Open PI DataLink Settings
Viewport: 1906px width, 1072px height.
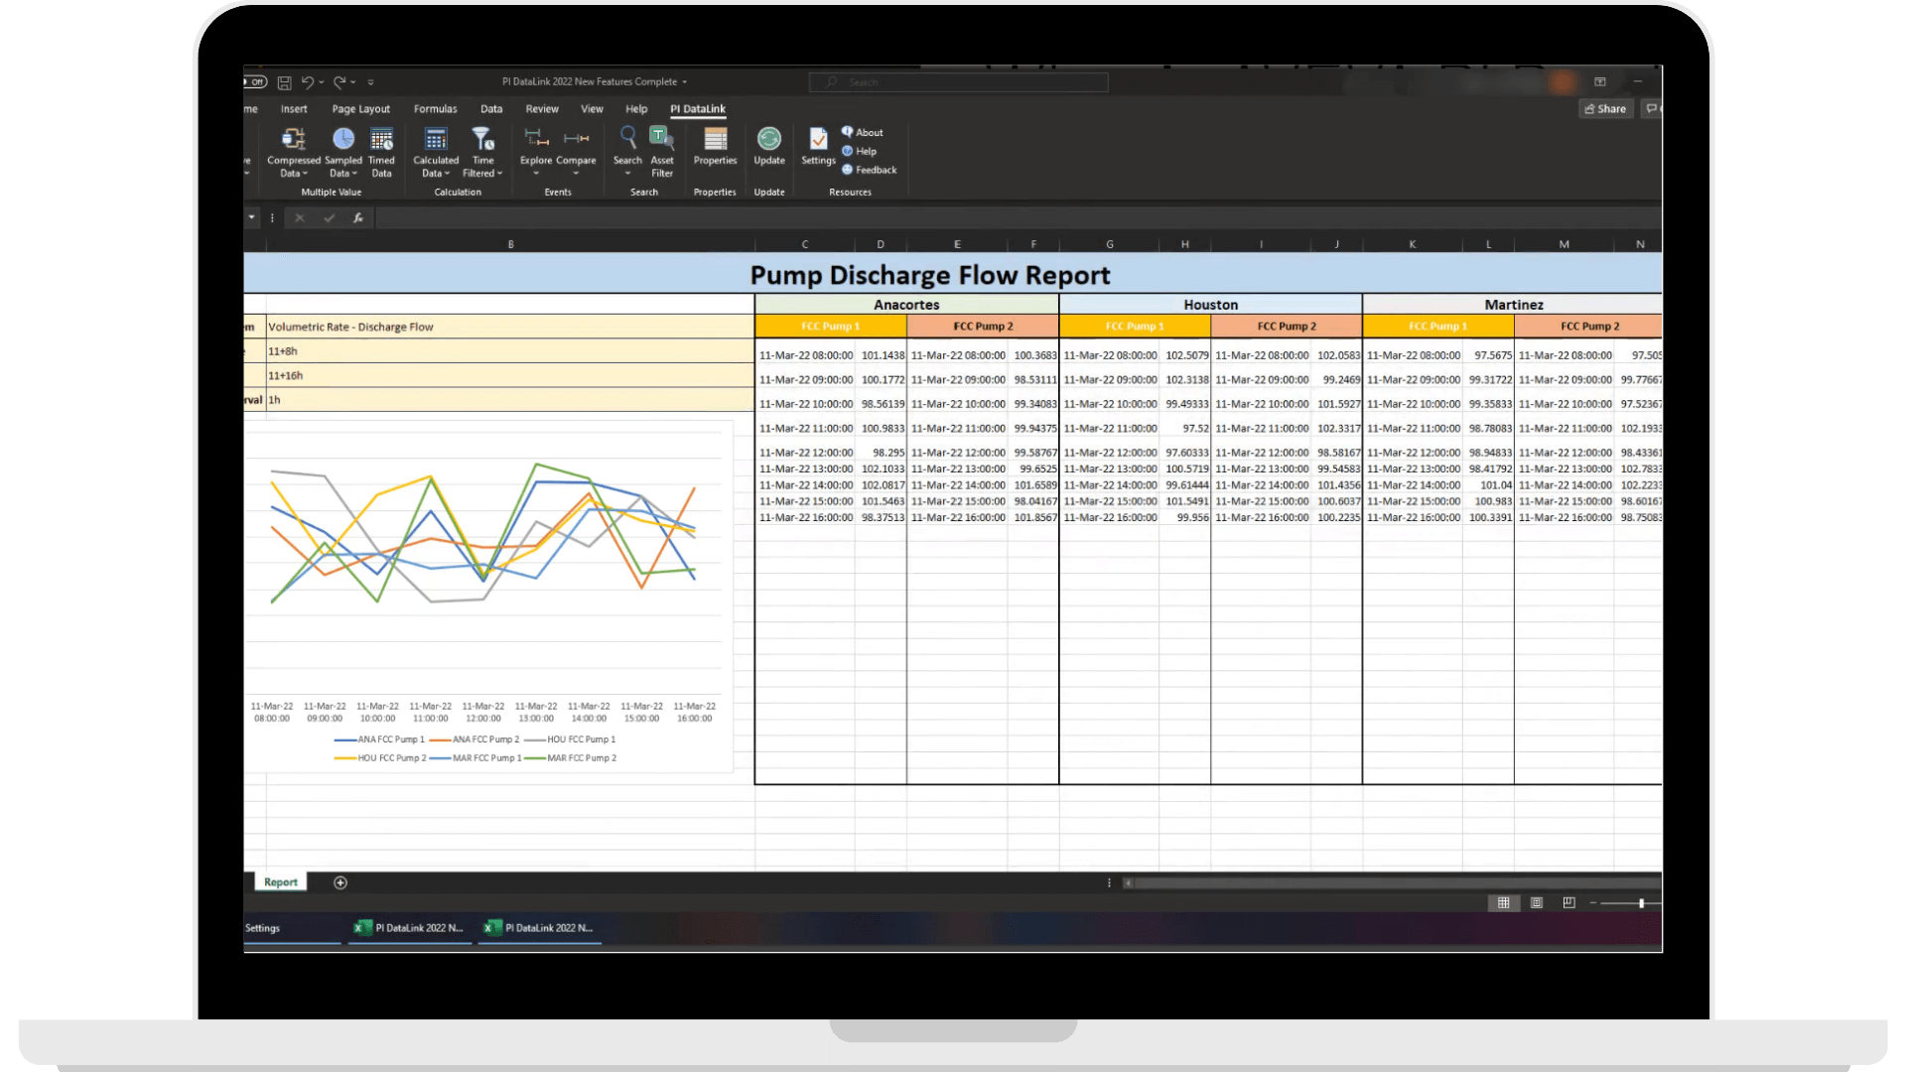[x=818, y=147]
